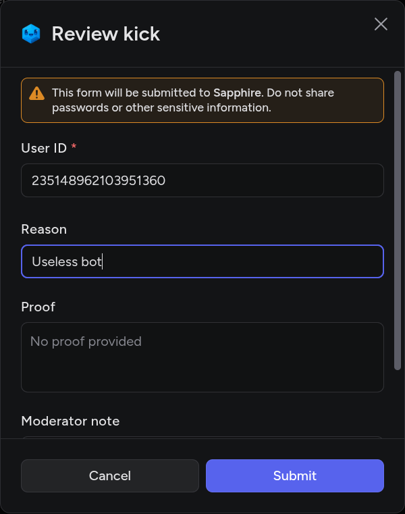
Task: Click the 'No proof provided' placeholder text
Action: pos(86,342)
